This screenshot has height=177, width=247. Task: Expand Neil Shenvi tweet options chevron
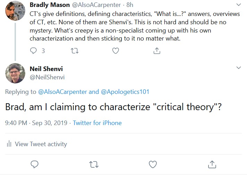pos(239,67)
